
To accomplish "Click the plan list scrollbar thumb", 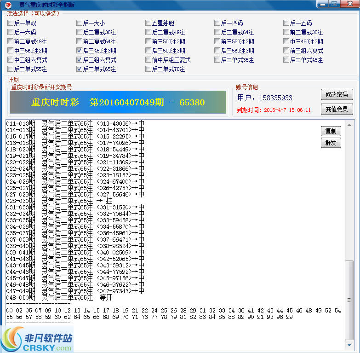I will pos(349,300).
